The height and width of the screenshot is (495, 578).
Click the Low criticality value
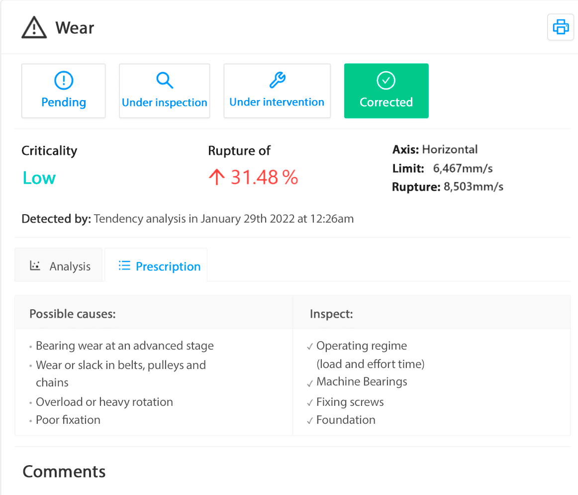coord(39,178)
